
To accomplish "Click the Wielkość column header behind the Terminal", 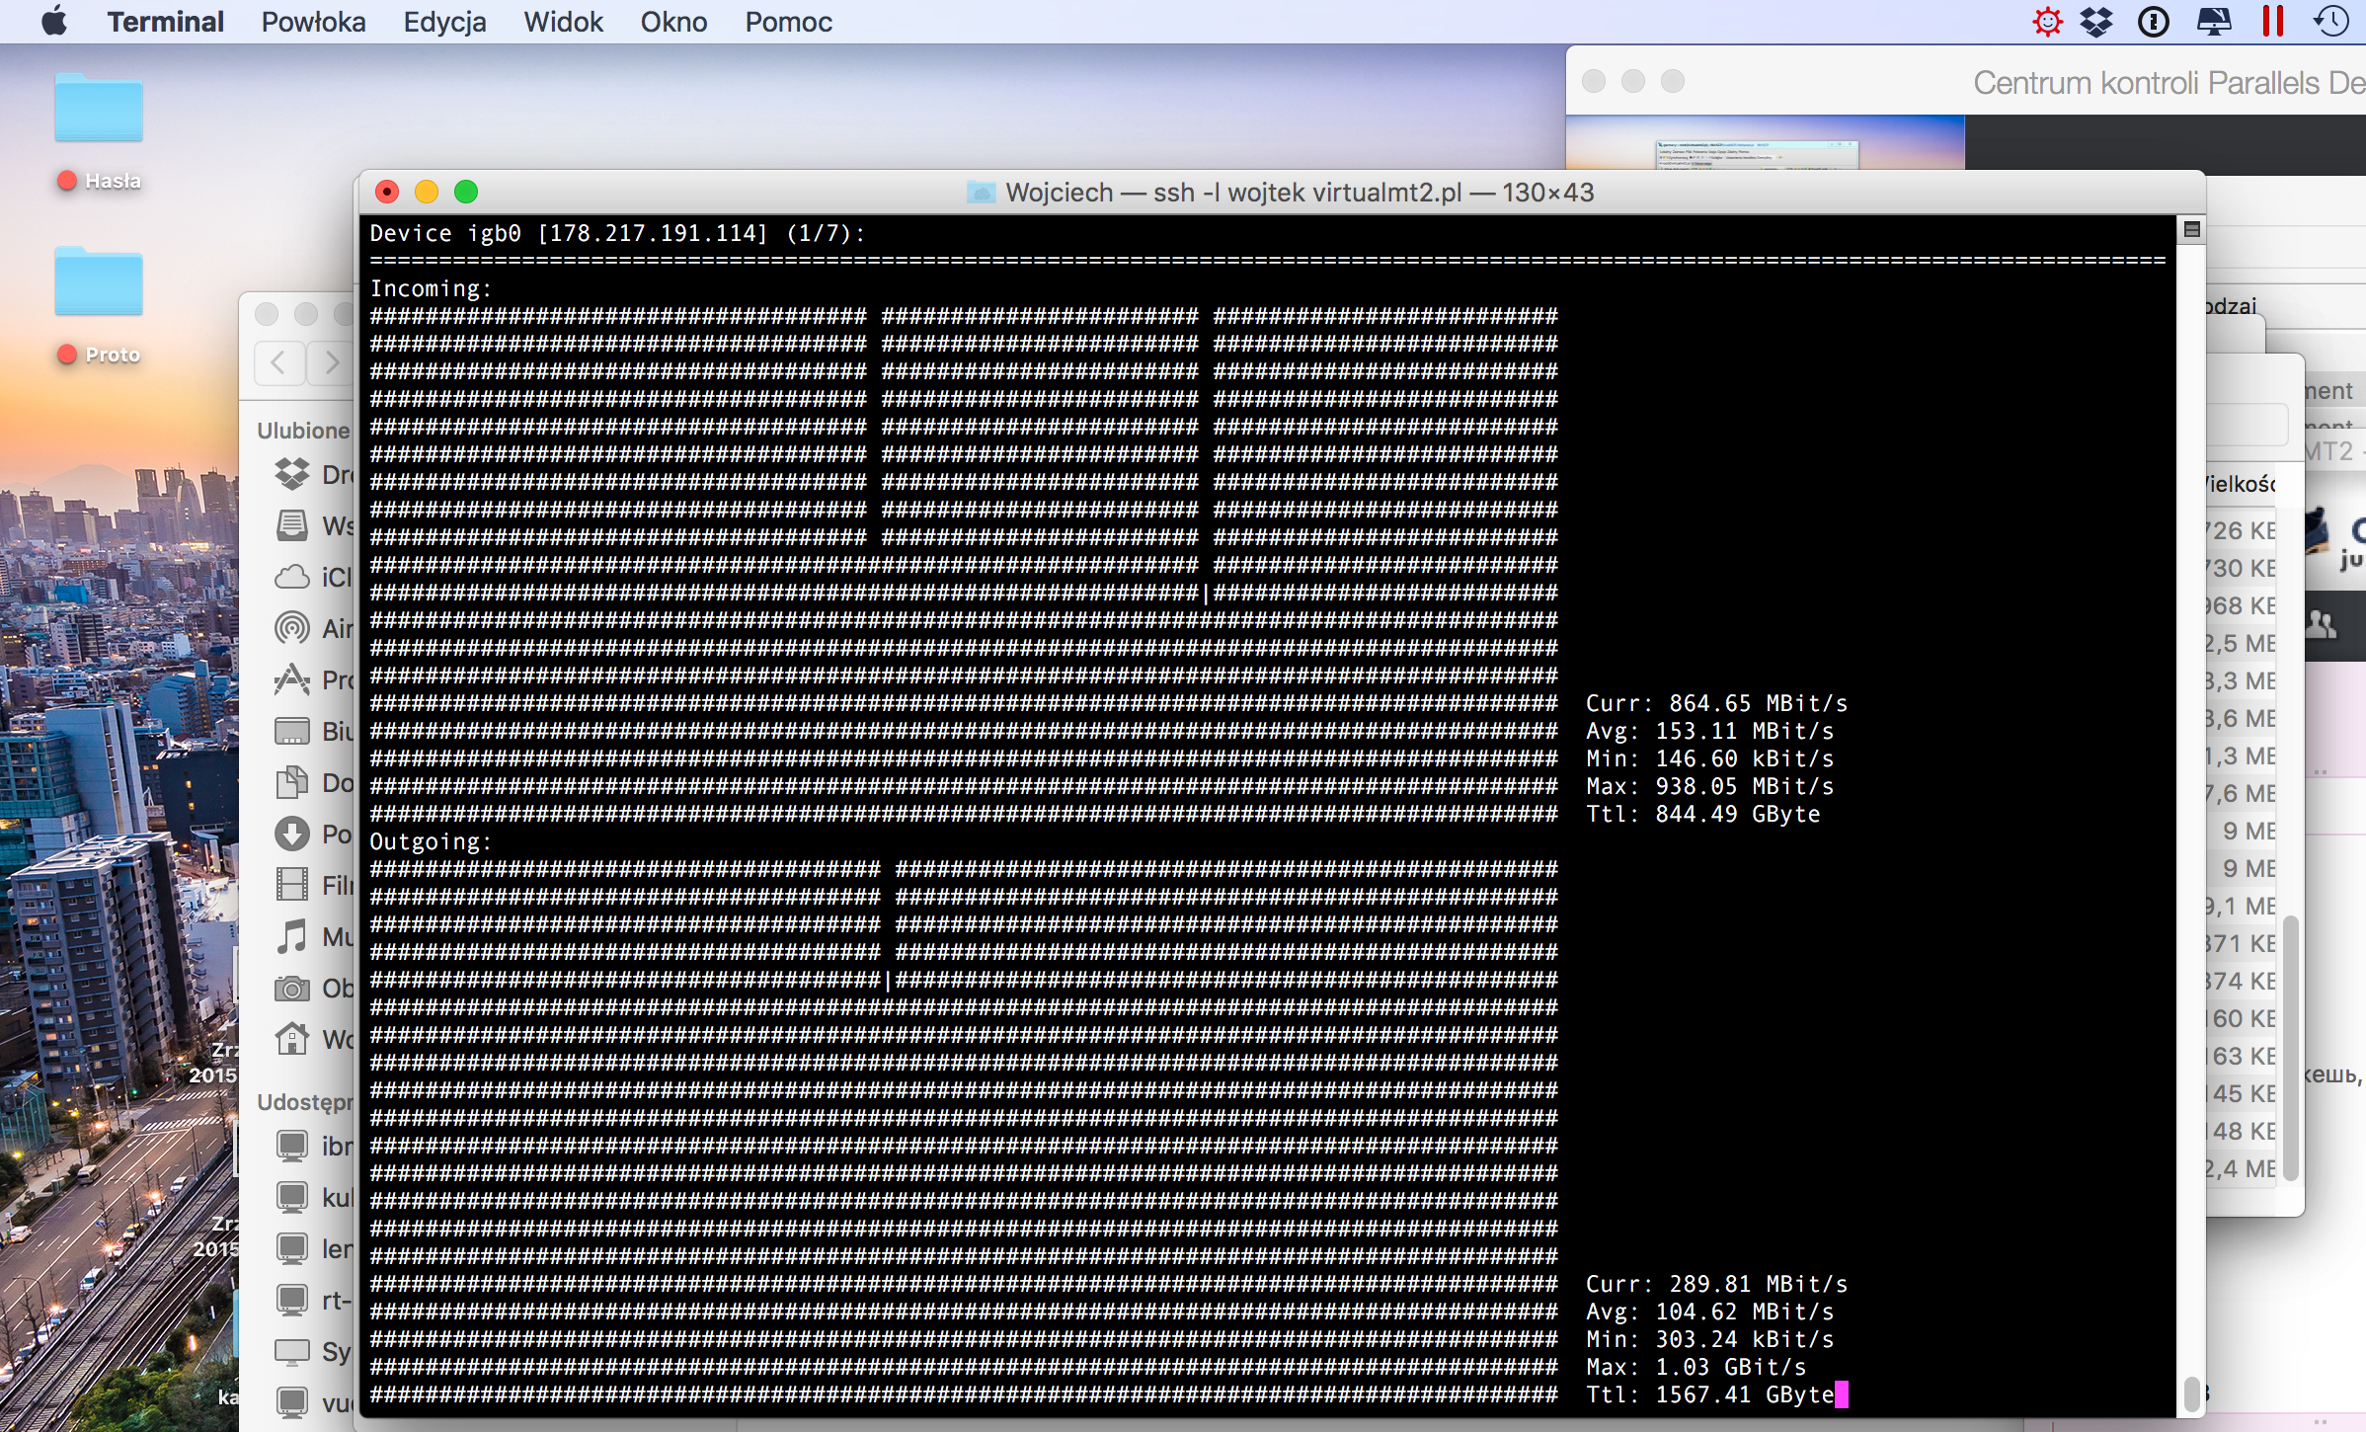I will pos(2242,484).
